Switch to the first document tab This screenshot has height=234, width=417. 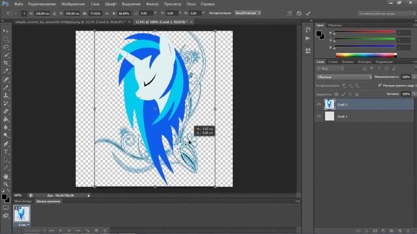coord(70,22)
